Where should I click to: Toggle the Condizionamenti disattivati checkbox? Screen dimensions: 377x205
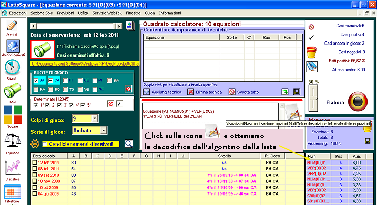tap(45, 144)
